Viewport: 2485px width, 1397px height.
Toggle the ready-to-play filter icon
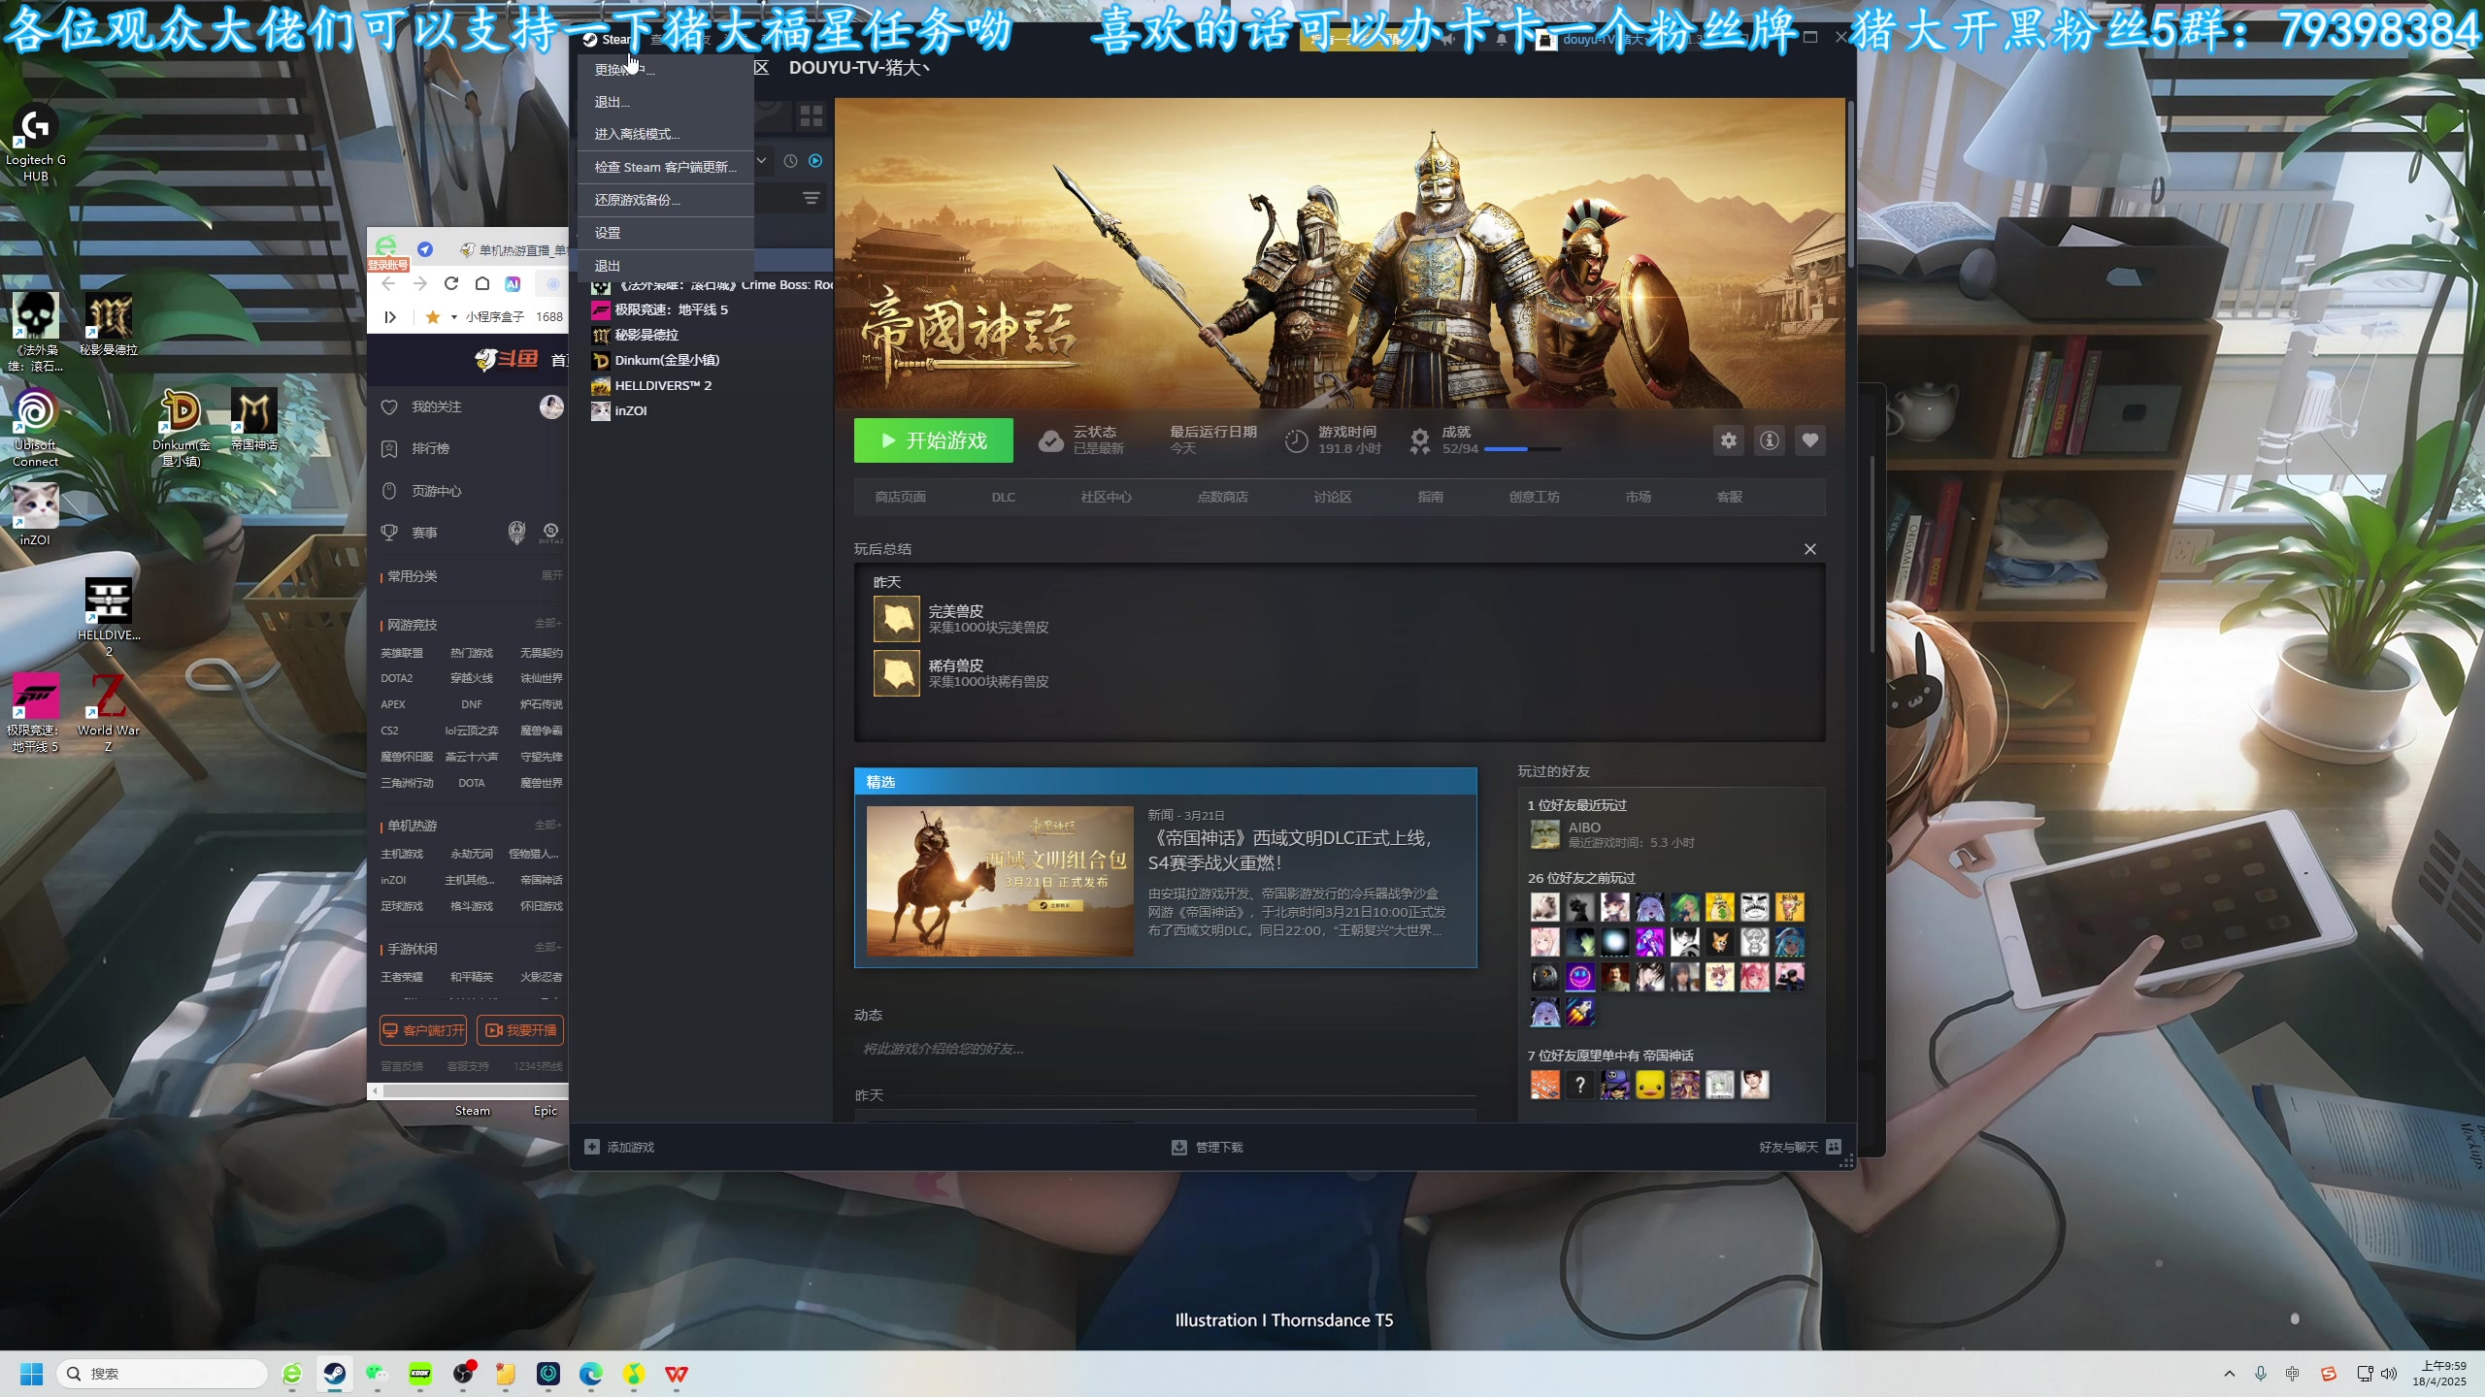815,161
